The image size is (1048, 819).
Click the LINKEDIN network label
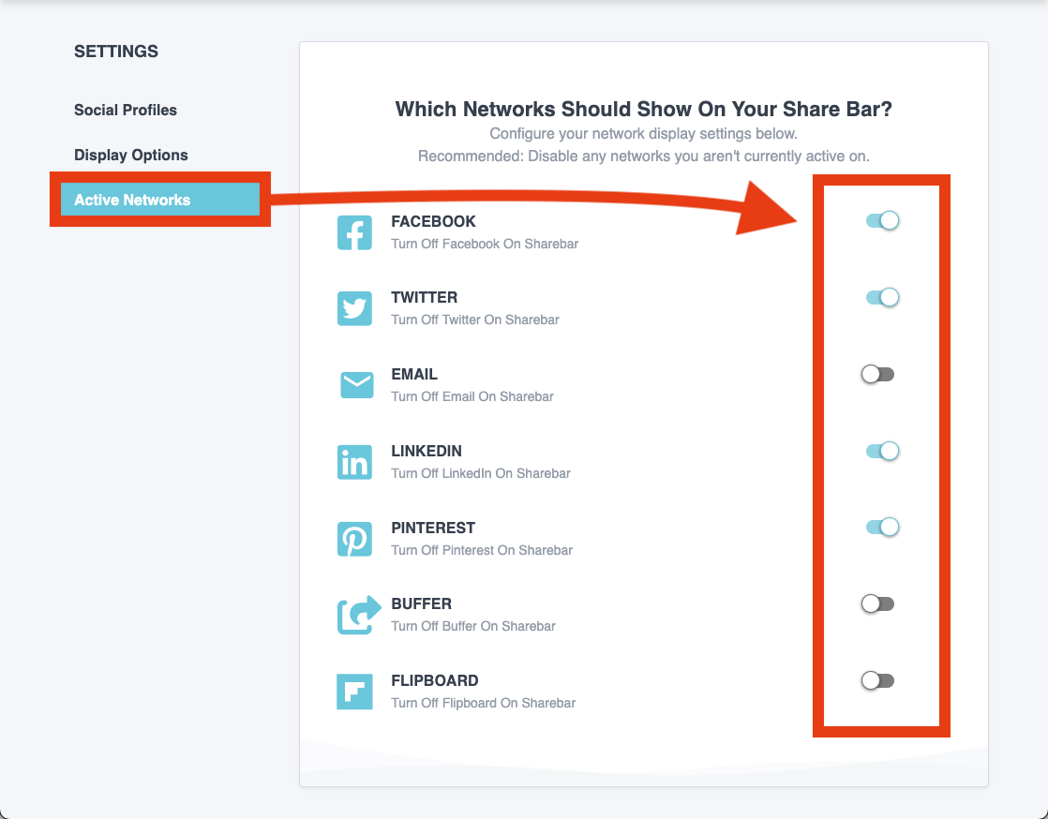[x=427, y=451]
